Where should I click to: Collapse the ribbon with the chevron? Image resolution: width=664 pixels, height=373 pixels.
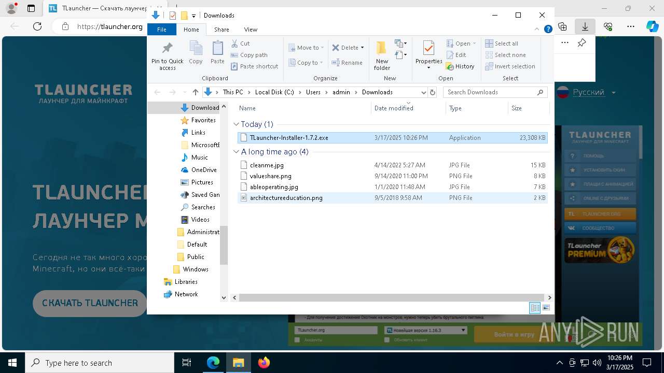click(x=537, y=30)
